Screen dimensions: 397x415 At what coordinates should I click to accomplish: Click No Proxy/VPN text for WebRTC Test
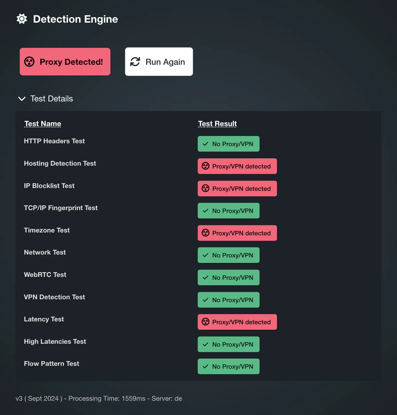tap(233, 277)
